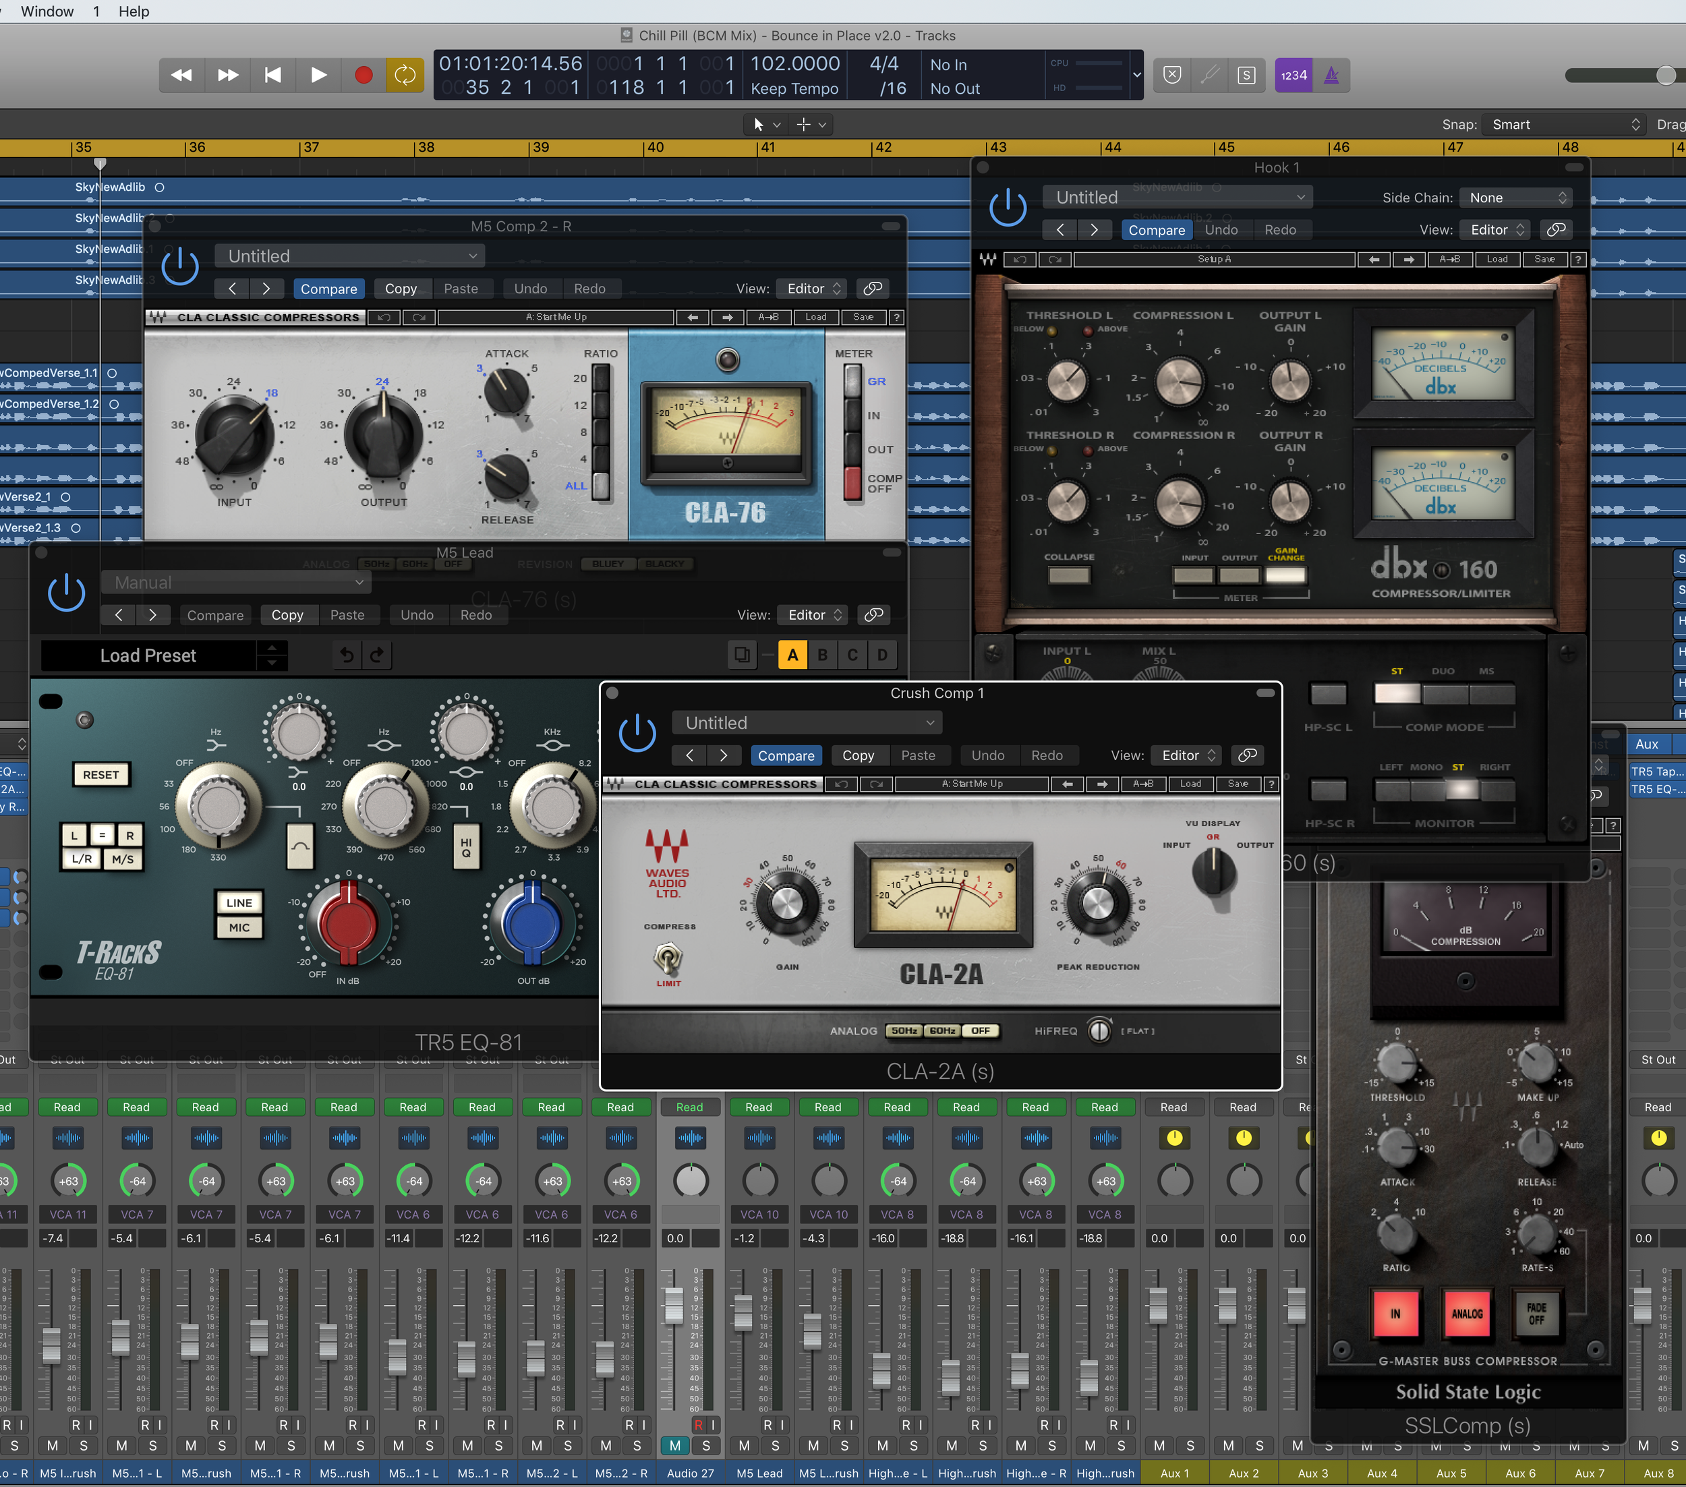This screenshot has width=1686, height=1487.
Task: Open the View Editor dropdown in Crush Comp 1
Action: (1187, 755)
